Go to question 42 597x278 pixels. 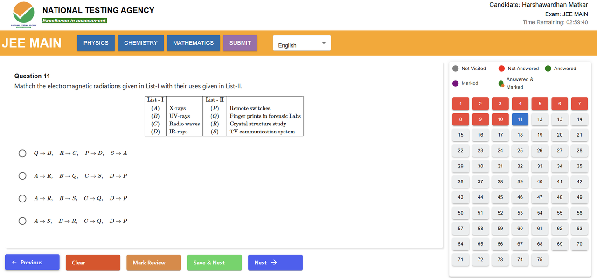pos(580,182)
